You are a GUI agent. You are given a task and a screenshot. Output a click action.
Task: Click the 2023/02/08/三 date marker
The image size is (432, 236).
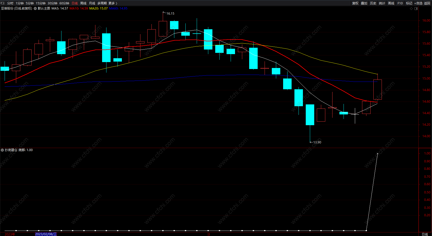[x=46, y=234]
